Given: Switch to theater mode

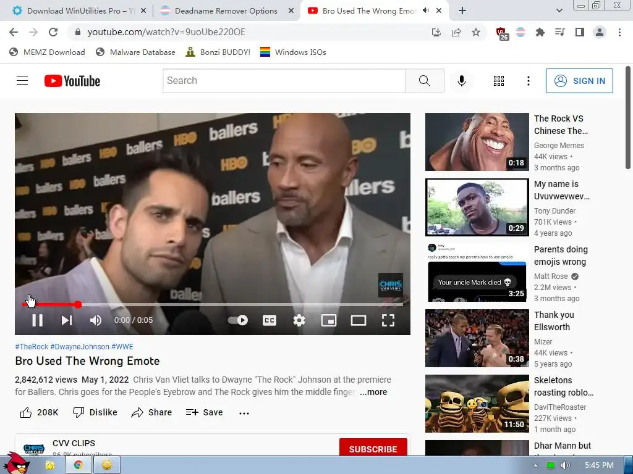Looking at the screenshot, I should coord(359,320).
